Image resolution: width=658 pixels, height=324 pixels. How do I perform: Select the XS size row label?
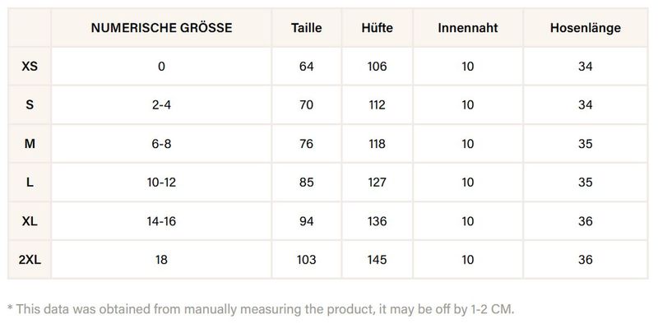[30, 67]
